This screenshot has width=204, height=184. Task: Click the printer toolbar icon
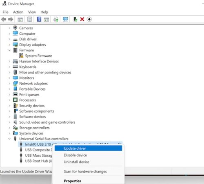(56, 19)
